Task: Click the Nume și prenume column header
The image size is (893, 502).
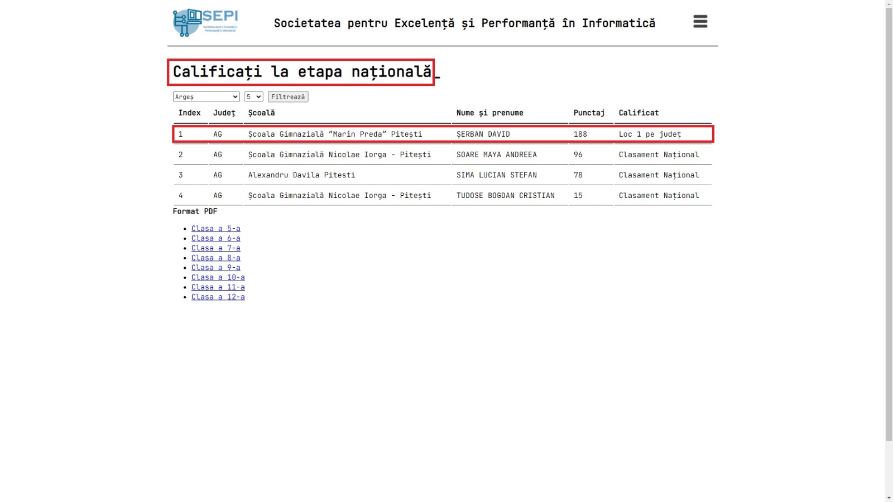Action: coord(489,113)
